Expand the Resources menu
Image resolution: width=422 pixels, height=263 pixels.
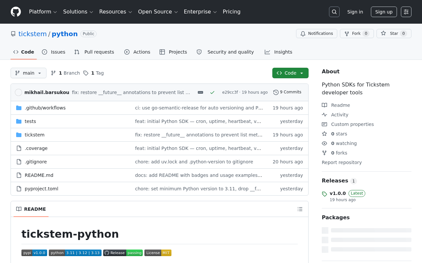point(116,12)
